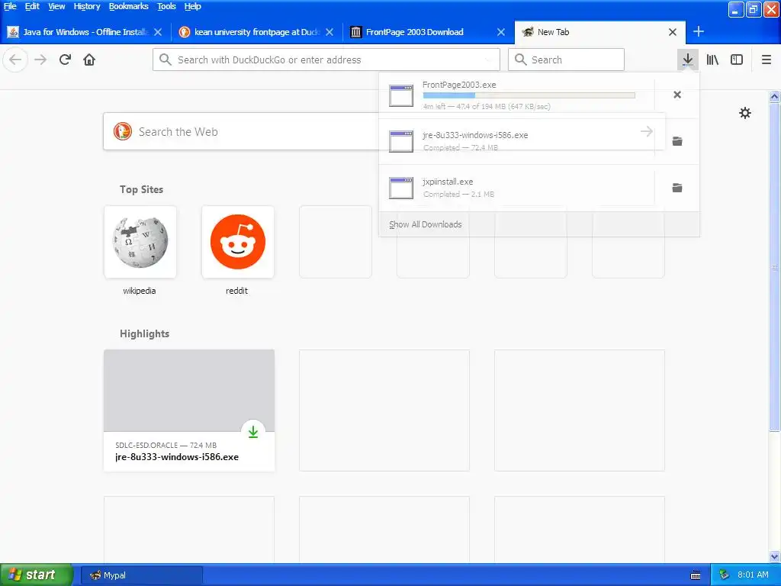Click the DuckDuckGo logo in web search
Image resolution: width=781 pixels, height=586 pixels.
tap(123, 131)
